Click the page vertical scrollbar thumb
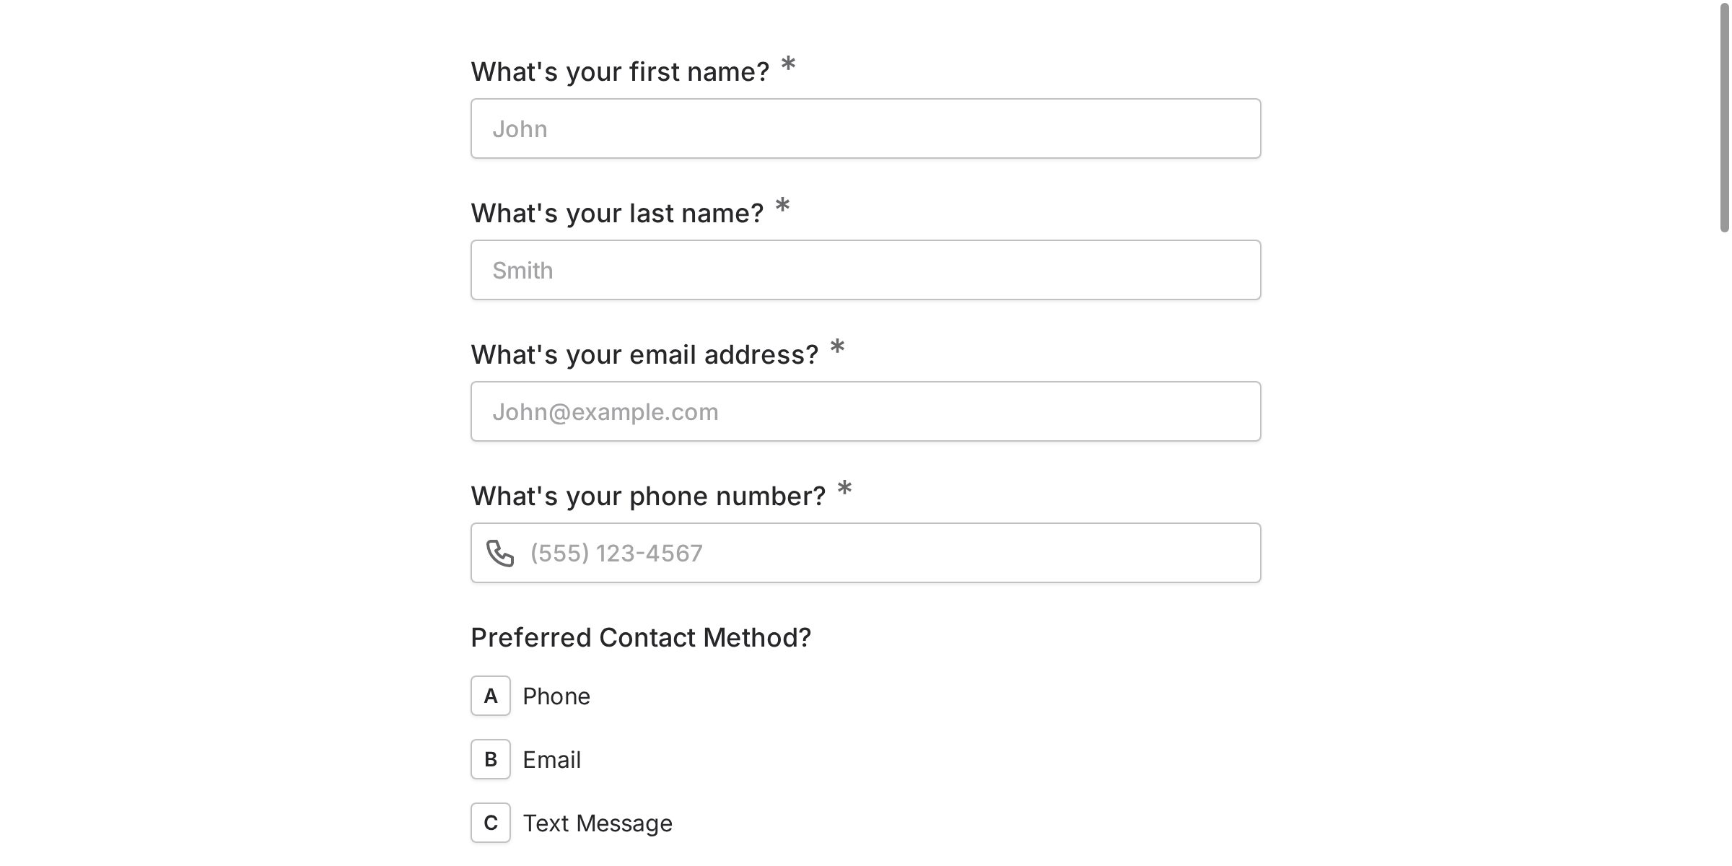The height and width of the screenshot is (866, 1732). [1724, 117]
